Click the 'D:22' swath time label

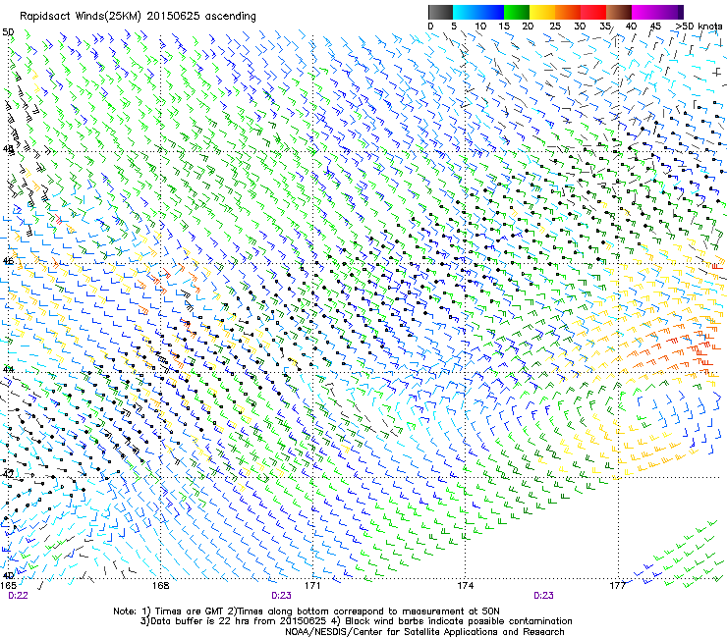[x=18, y=596]
